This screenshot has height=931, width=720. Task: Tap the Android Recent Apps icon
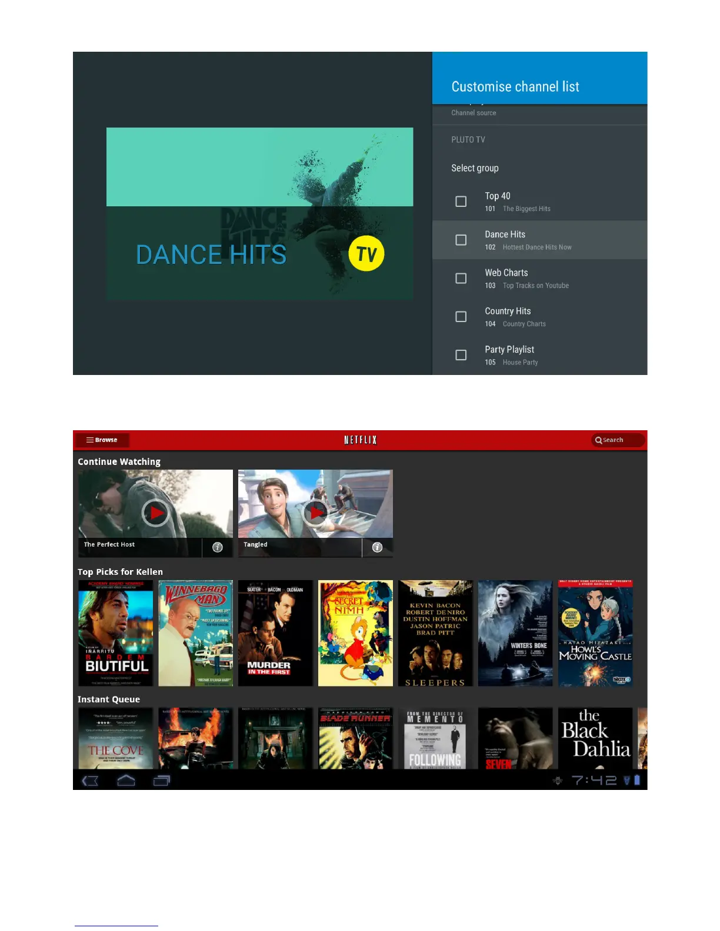click(x=161, y=781)
